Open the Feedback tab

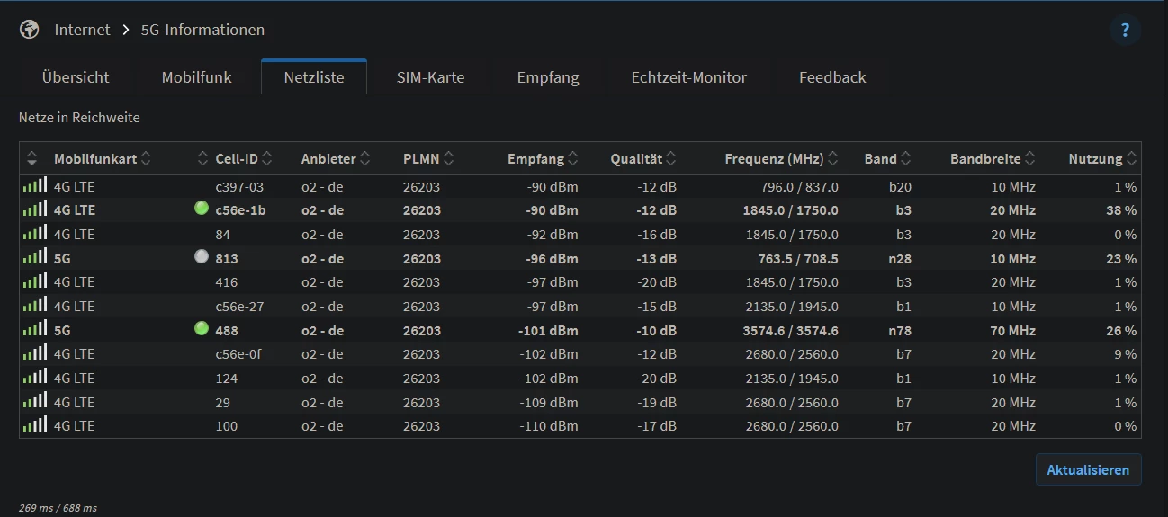(x=831, y=77)
